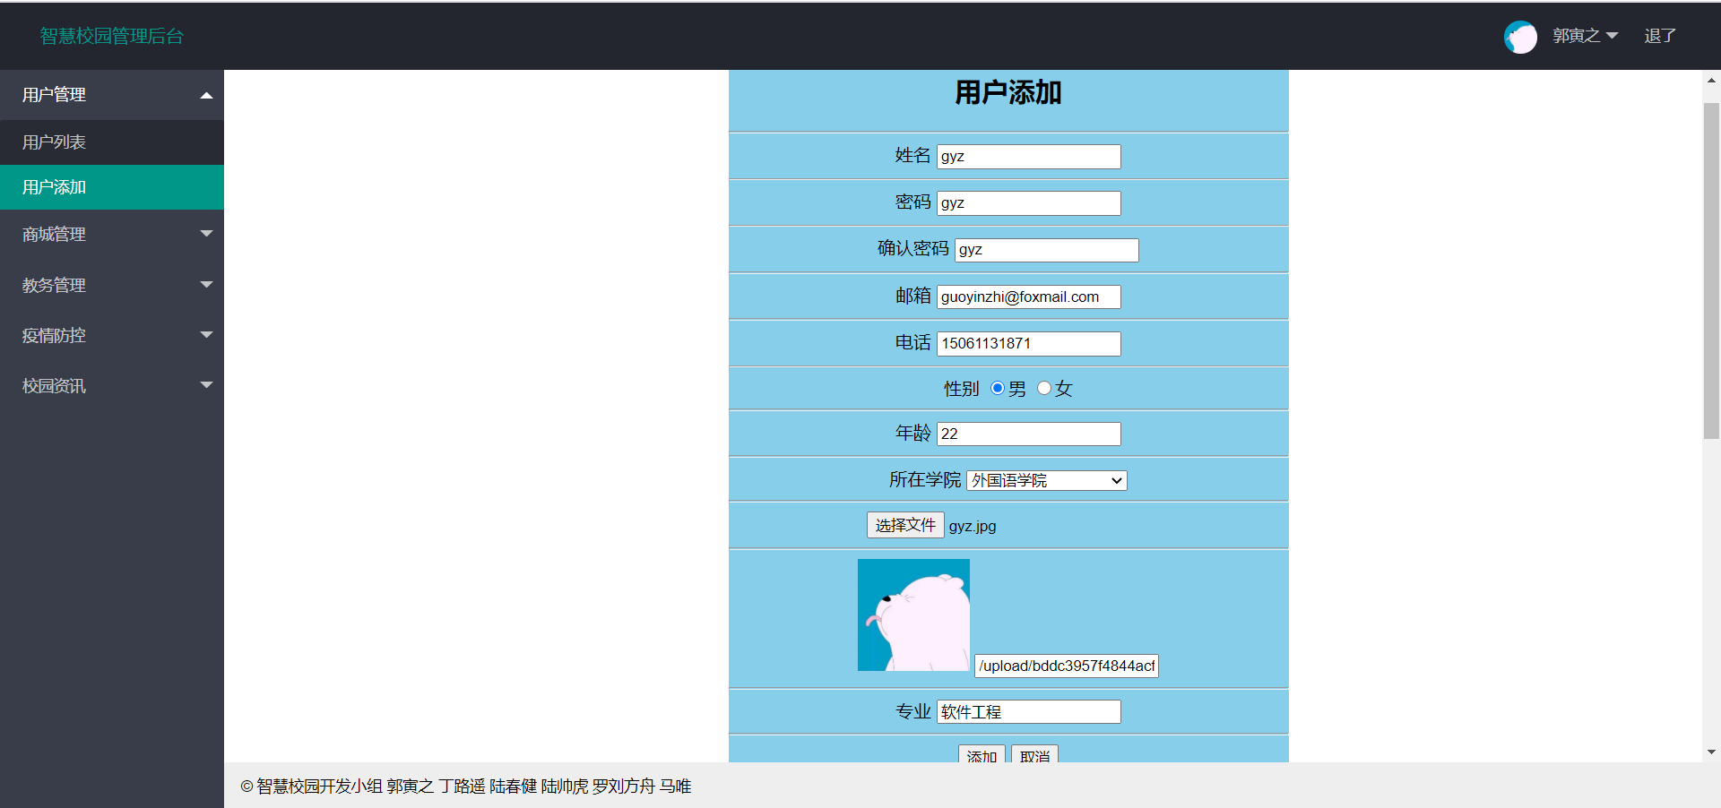This screenshot has width=1721, height=808.
Task: Click the 姓名 input field
Action: tap(1028, 157)
